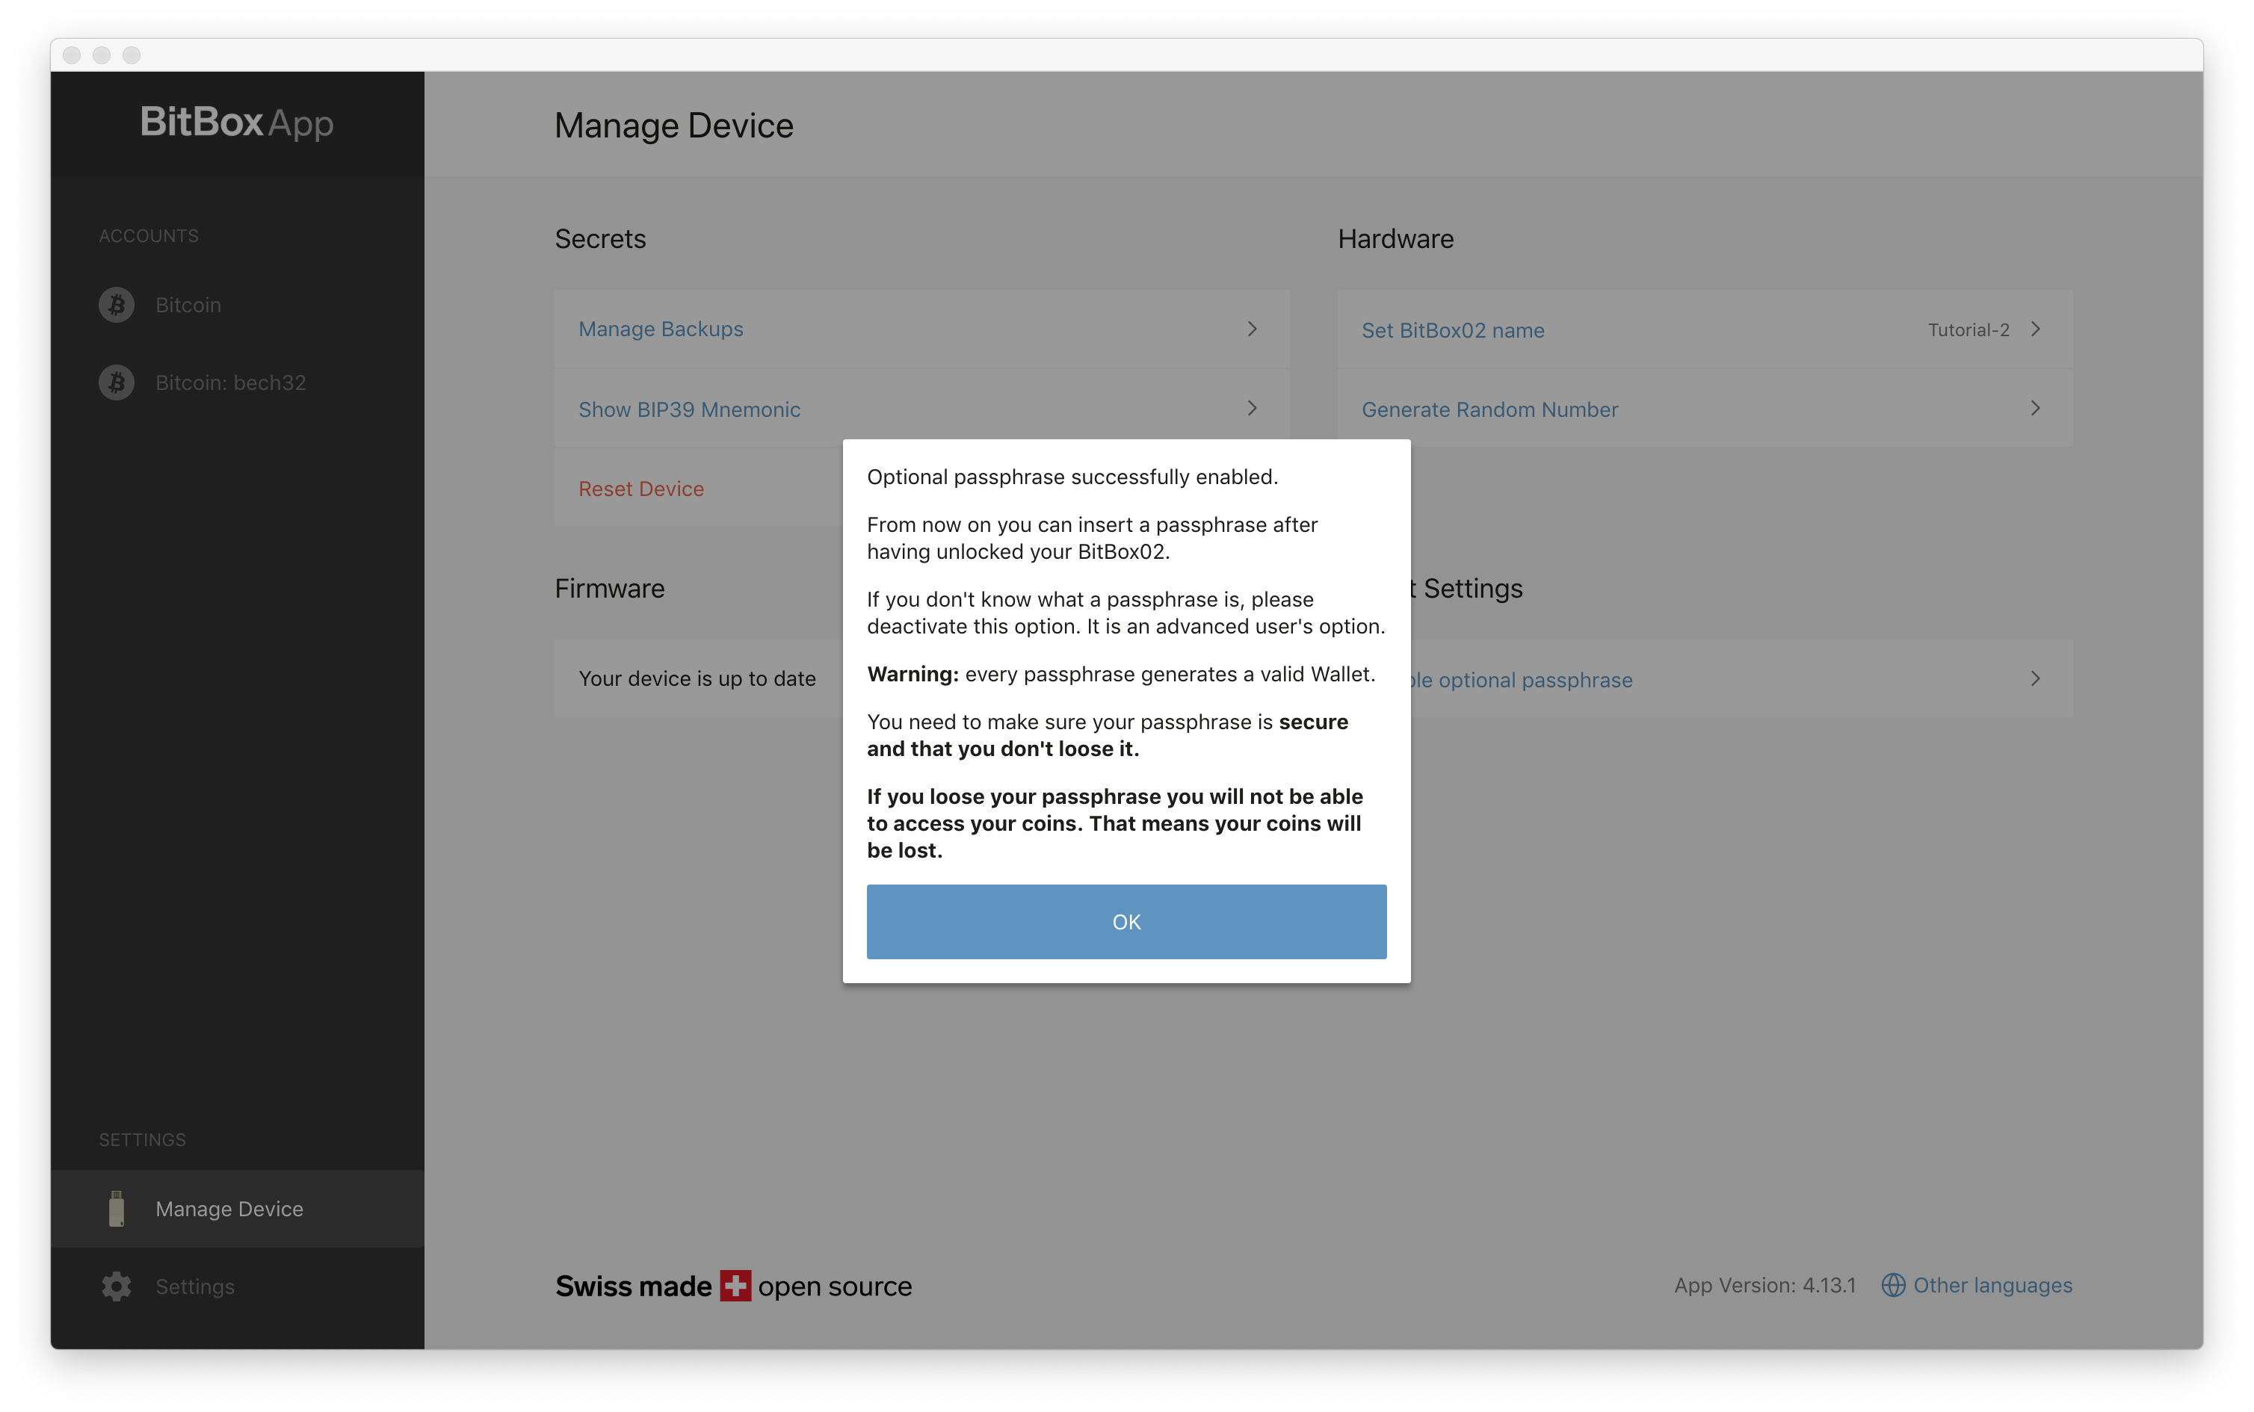Open the Bitcoin: bech32 account
The image size is (2254, 1412).
(x=231, y=382)
